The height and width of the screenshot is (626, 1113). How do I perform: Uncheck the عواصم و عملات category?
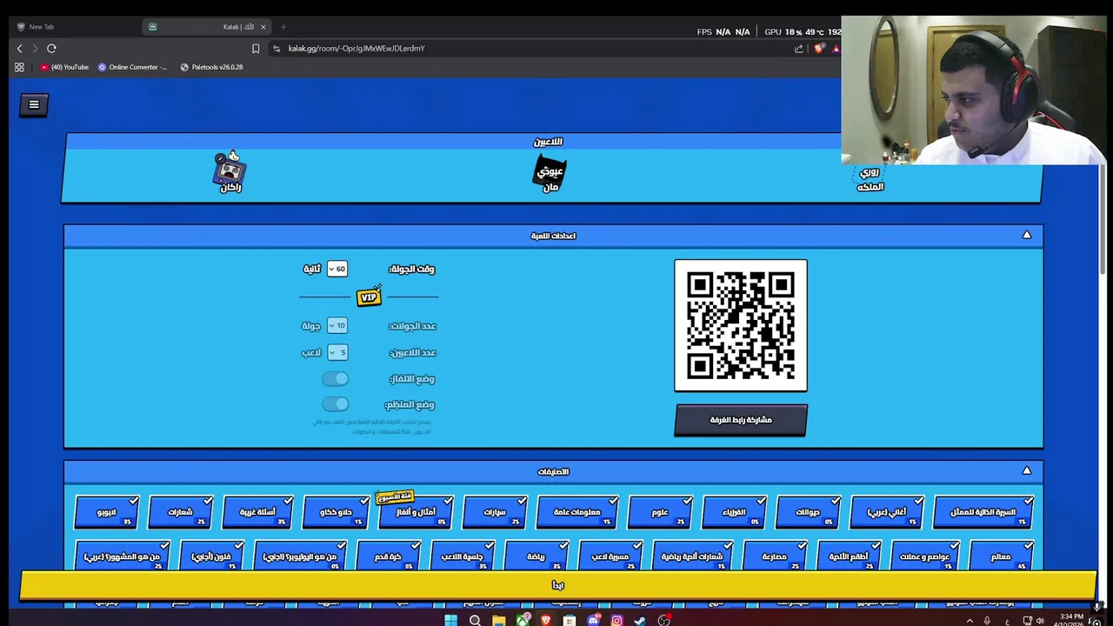point(924,556)
